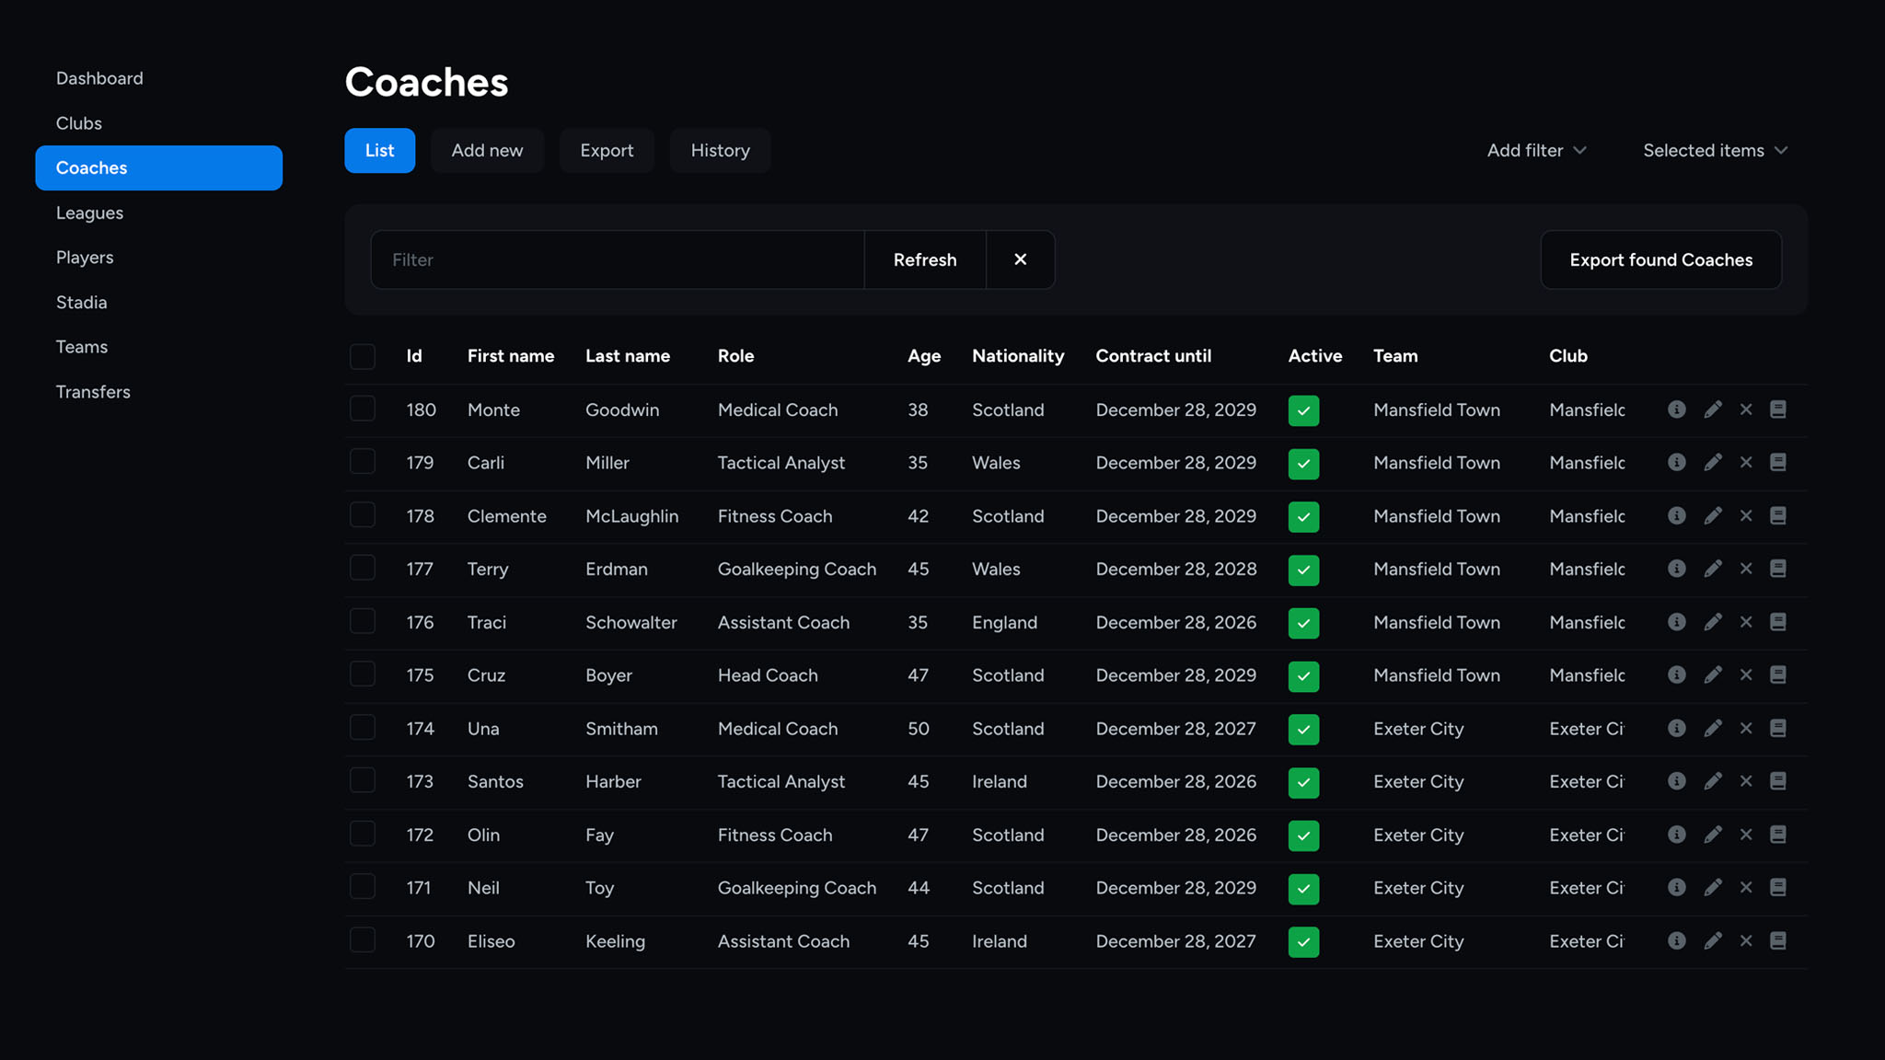Screen dimensions: 1885x1060
Task: Delete Clemente McLaughlin using the X icon
Action: 1746,516
